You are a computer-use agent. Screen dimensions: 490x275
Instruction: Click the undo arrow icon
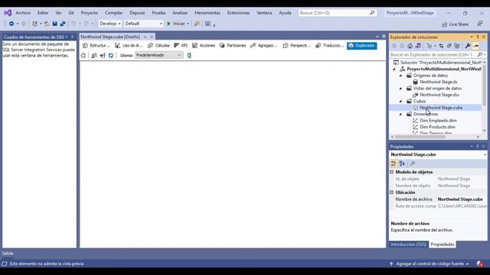click(x=73, y=24)
